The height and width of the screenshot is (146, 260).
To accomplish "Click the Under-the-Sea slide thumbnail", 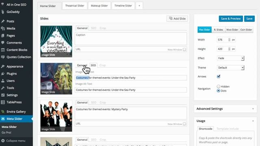I will pos(56,79).
